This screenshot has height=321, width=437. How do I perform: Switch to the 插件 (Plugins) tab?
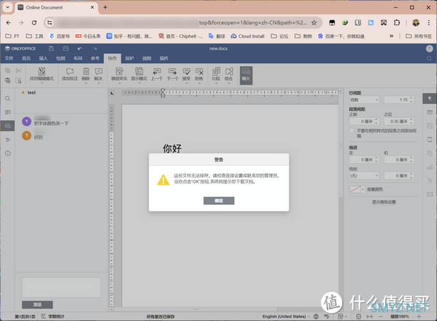[x=164, y=58]
